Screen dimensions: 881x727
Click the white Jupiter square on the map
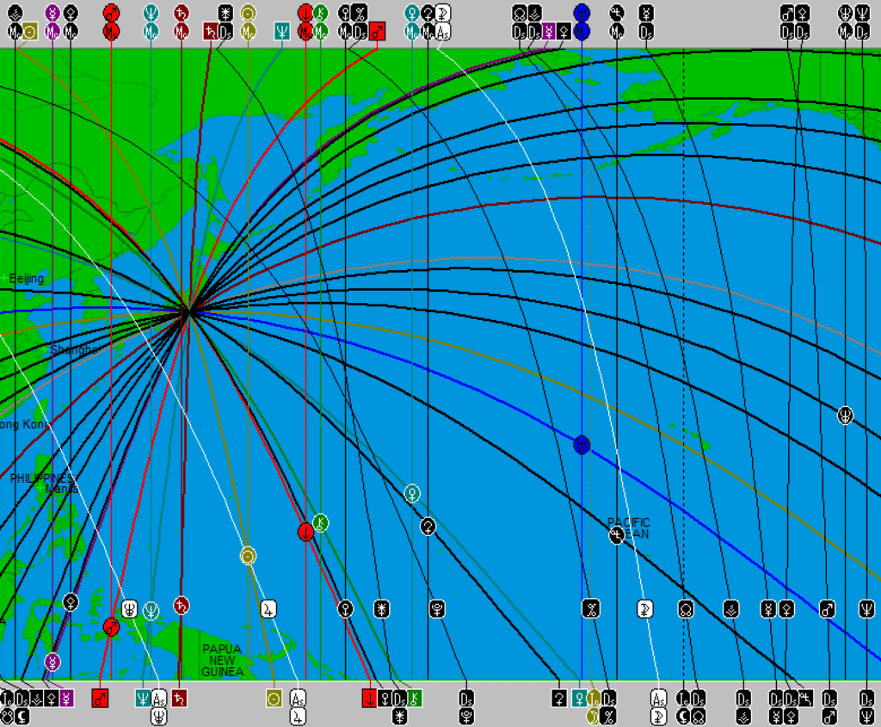(x=268, y=609)
